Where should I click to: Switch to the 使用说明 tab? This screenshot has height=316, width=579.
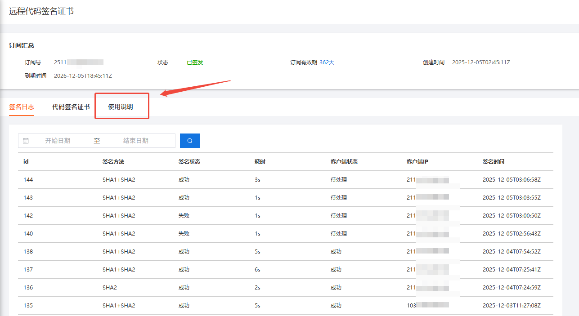121,107
